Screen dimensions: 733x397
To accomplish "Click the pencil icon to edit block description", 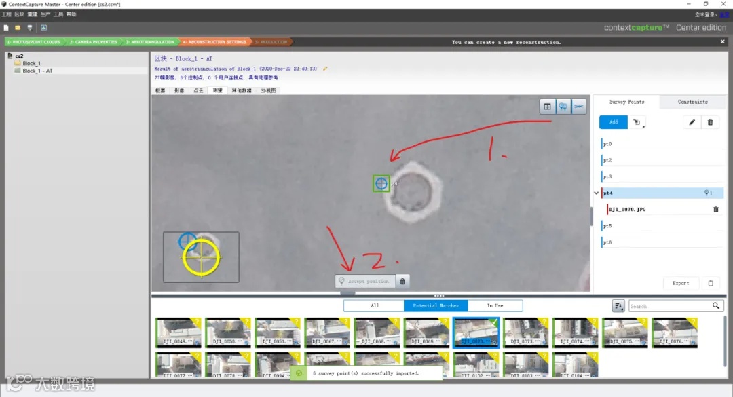I will (x=325, y=69).
